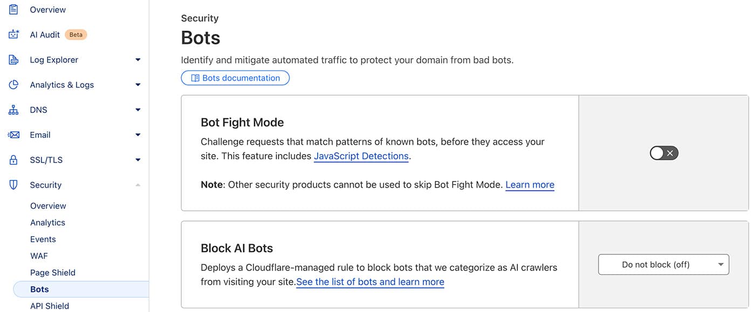Screen dimensions: 755x312
Task: Select the SSL/TLS padlock icon
Action: [13, 159]
